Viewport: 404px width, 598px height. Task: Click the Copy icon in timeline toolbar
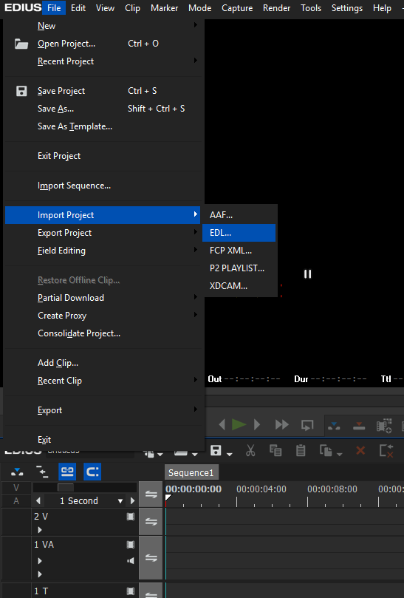pyautogui.click(x=275, y=450)
